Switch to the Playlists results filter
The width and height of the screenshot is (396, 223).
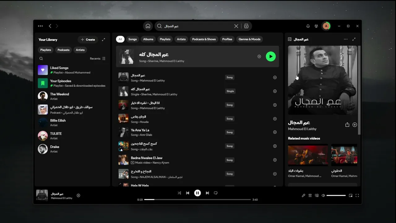(165, 39)
